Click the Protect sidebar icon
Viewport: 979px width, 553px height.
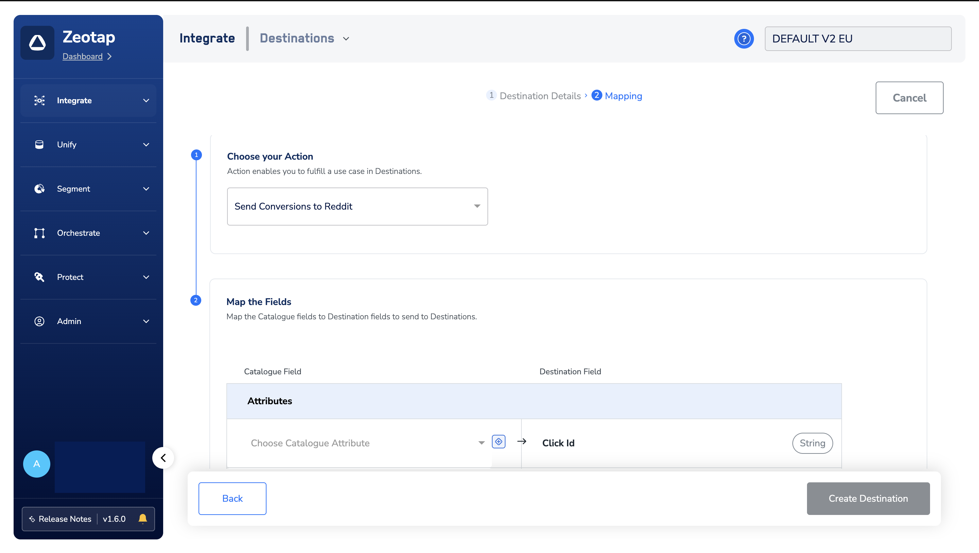click(39, 277)
